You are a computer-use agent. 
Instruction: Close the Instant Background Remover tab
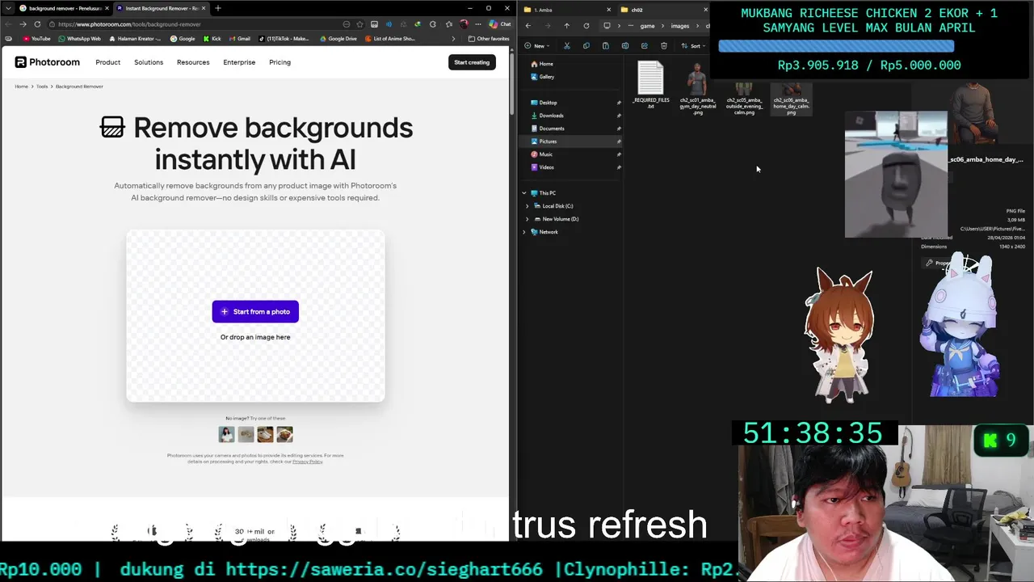point(204,8)
